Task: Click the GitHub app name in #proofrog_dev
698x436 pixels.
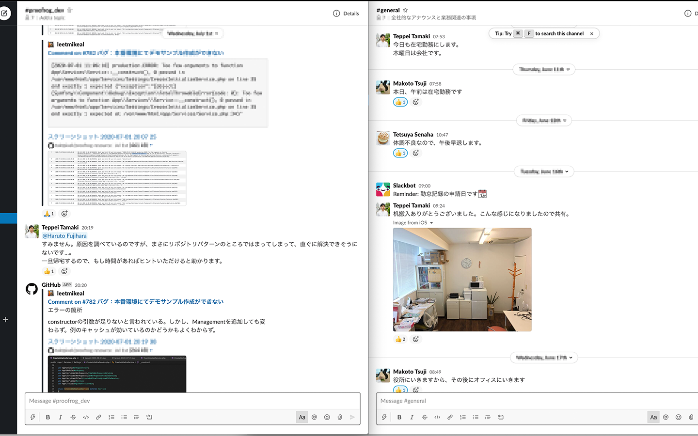Action: [x=51, y=285]
